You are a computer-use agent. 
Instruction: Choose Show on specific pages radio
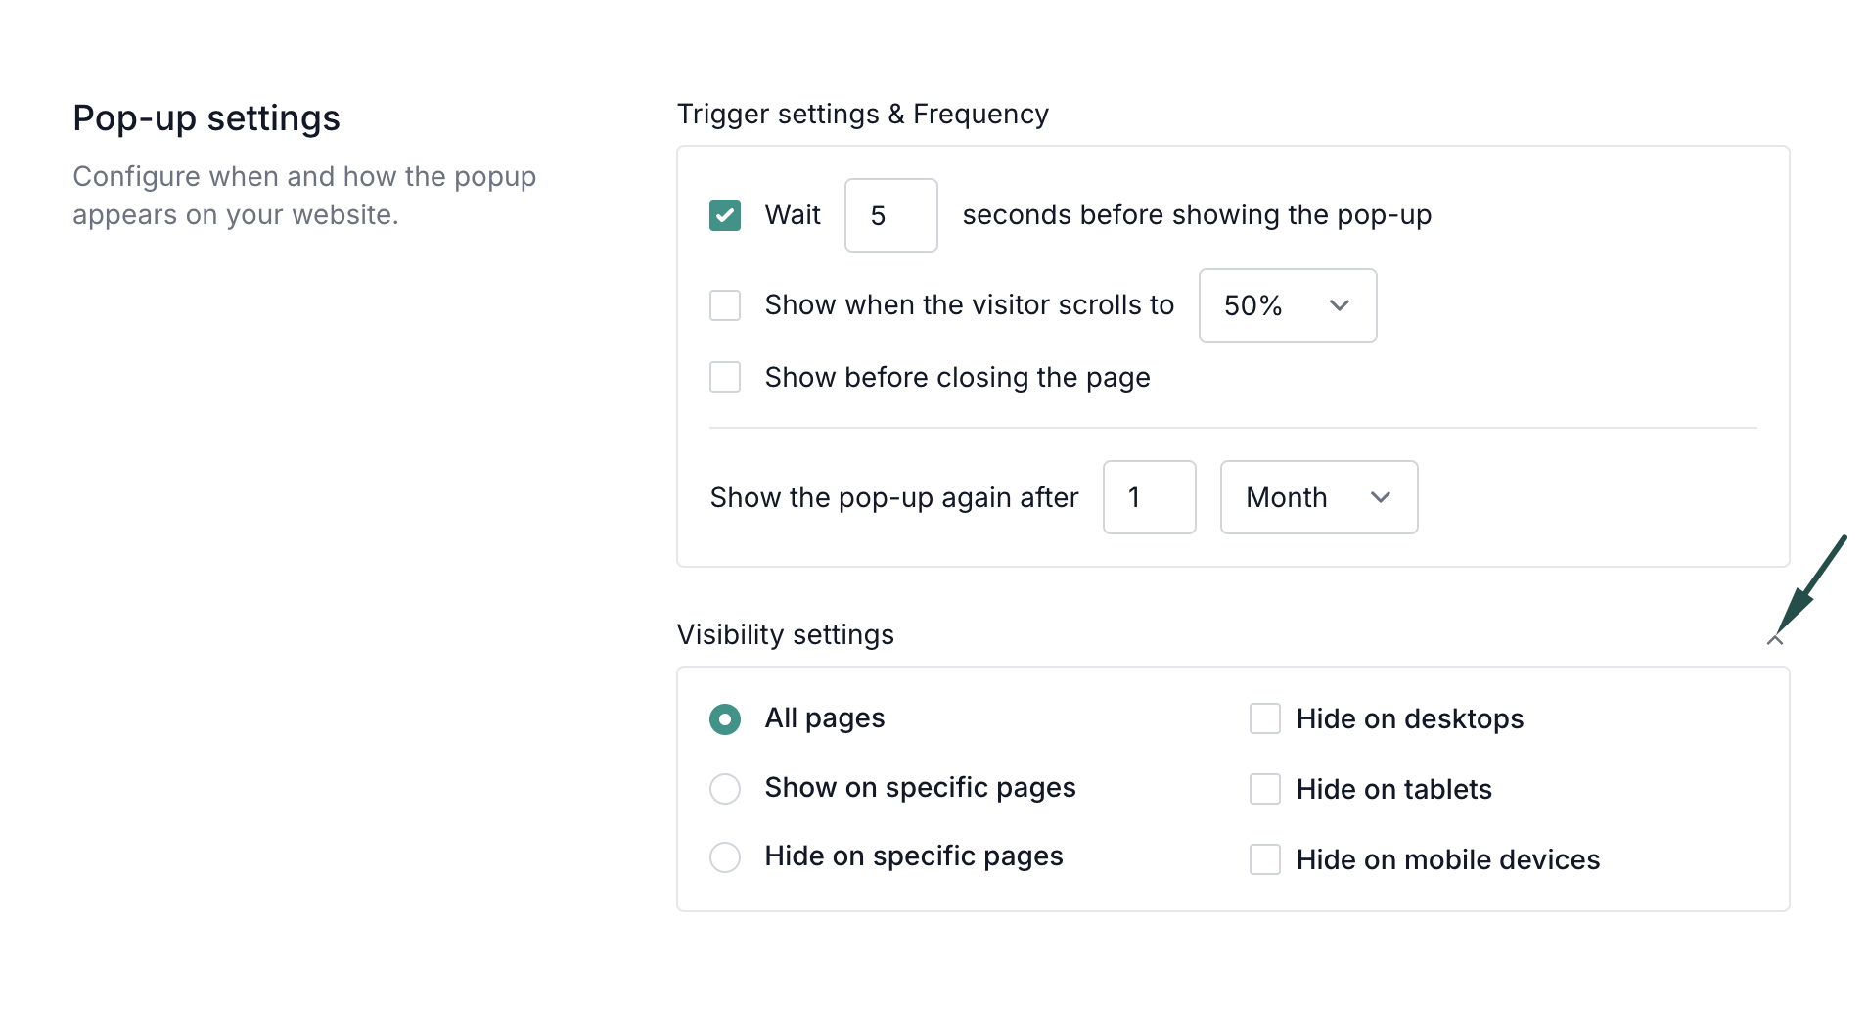[x=725, y=788]
